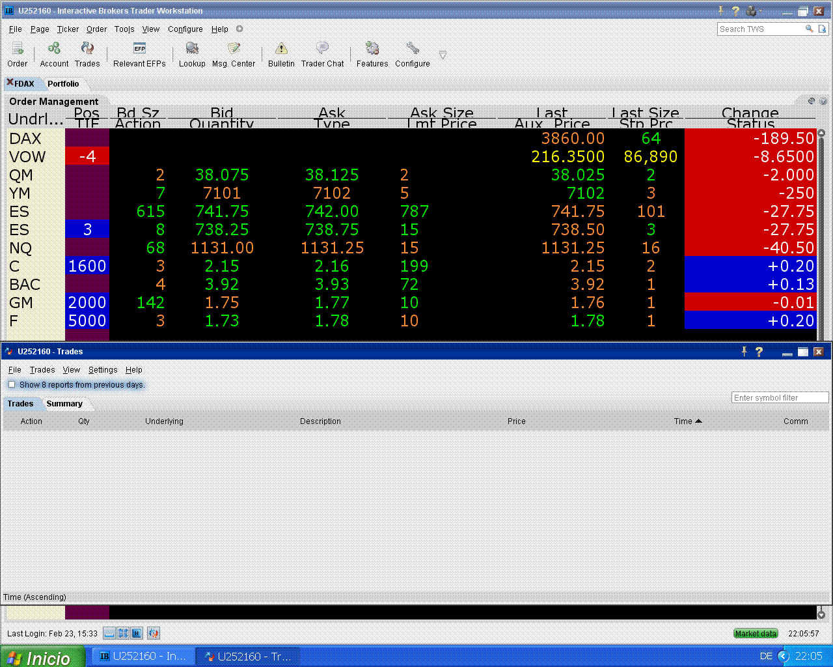Image resolution: width=833 pixels, height=667 pixels.
Task: Click the Configure wrench icon in toolbar
Action: click(413, 55)
